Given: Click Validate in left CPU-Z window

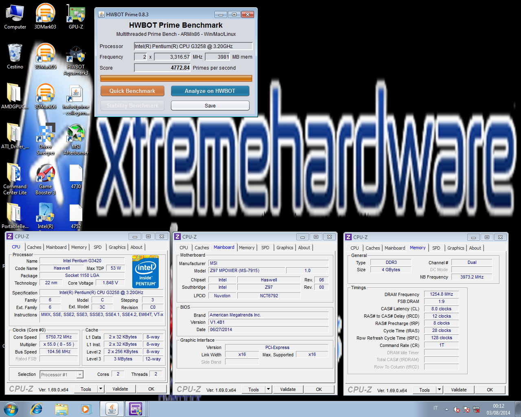Looking at the screenshot, I should pyautogui.click(x=120, y=389).
